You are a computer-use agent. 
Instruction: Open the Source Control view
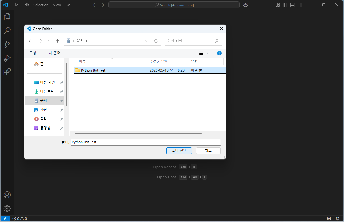pos(7,44)
